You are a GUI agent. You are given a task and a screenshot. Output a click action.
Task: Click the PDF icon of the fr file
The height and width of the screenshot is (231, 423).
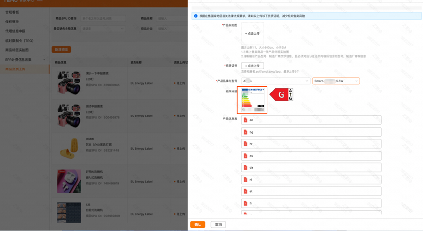245,203
